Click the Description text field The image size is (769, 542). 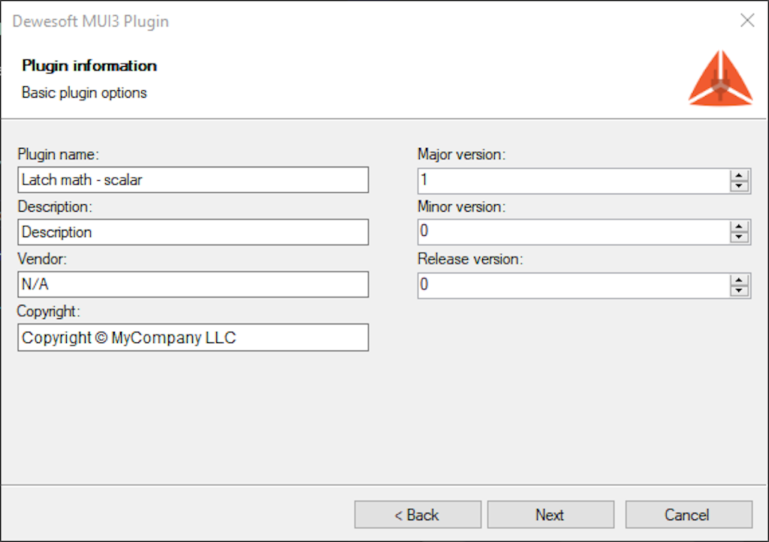click(193, 232)
